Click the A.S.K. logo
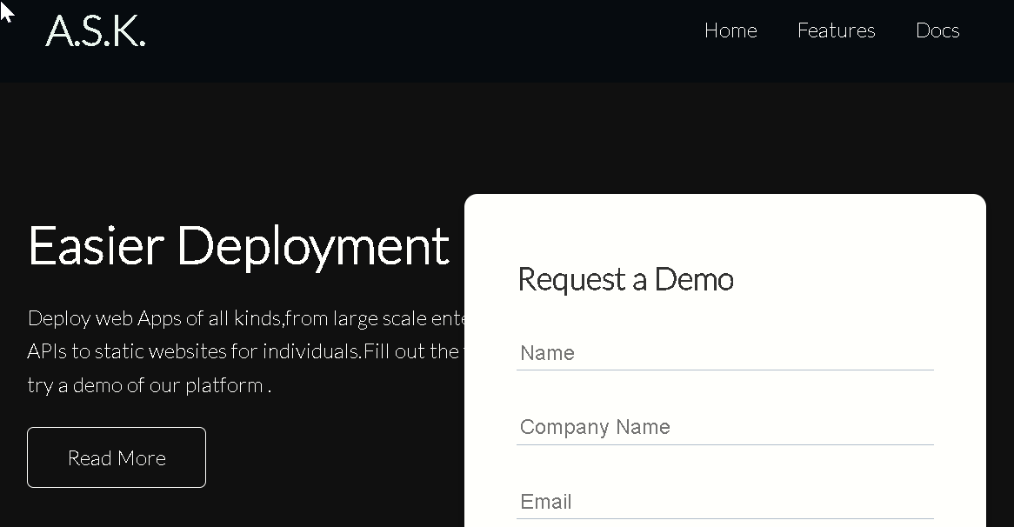 point(95,31)
